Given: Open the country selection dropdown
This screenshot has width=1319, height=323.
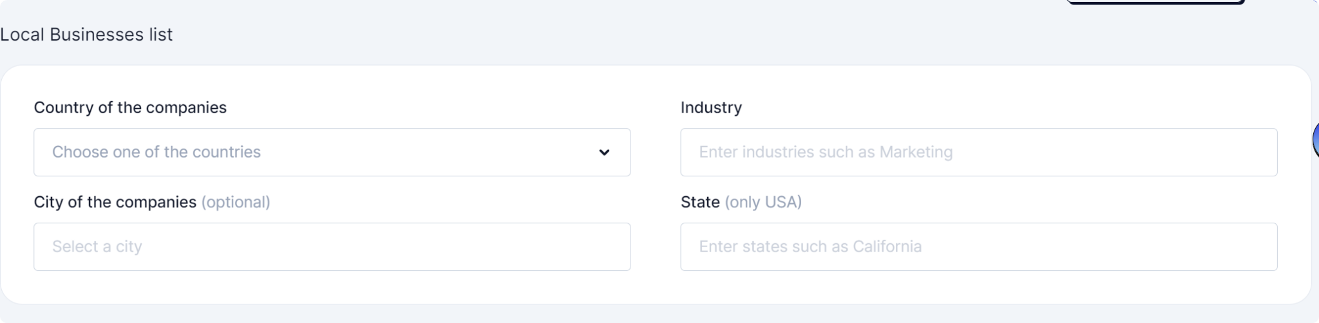Looking at the screenshot, I should (332, 152).
